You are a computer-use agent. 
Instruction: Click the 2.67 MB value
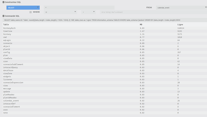click(x=142, y=31)
